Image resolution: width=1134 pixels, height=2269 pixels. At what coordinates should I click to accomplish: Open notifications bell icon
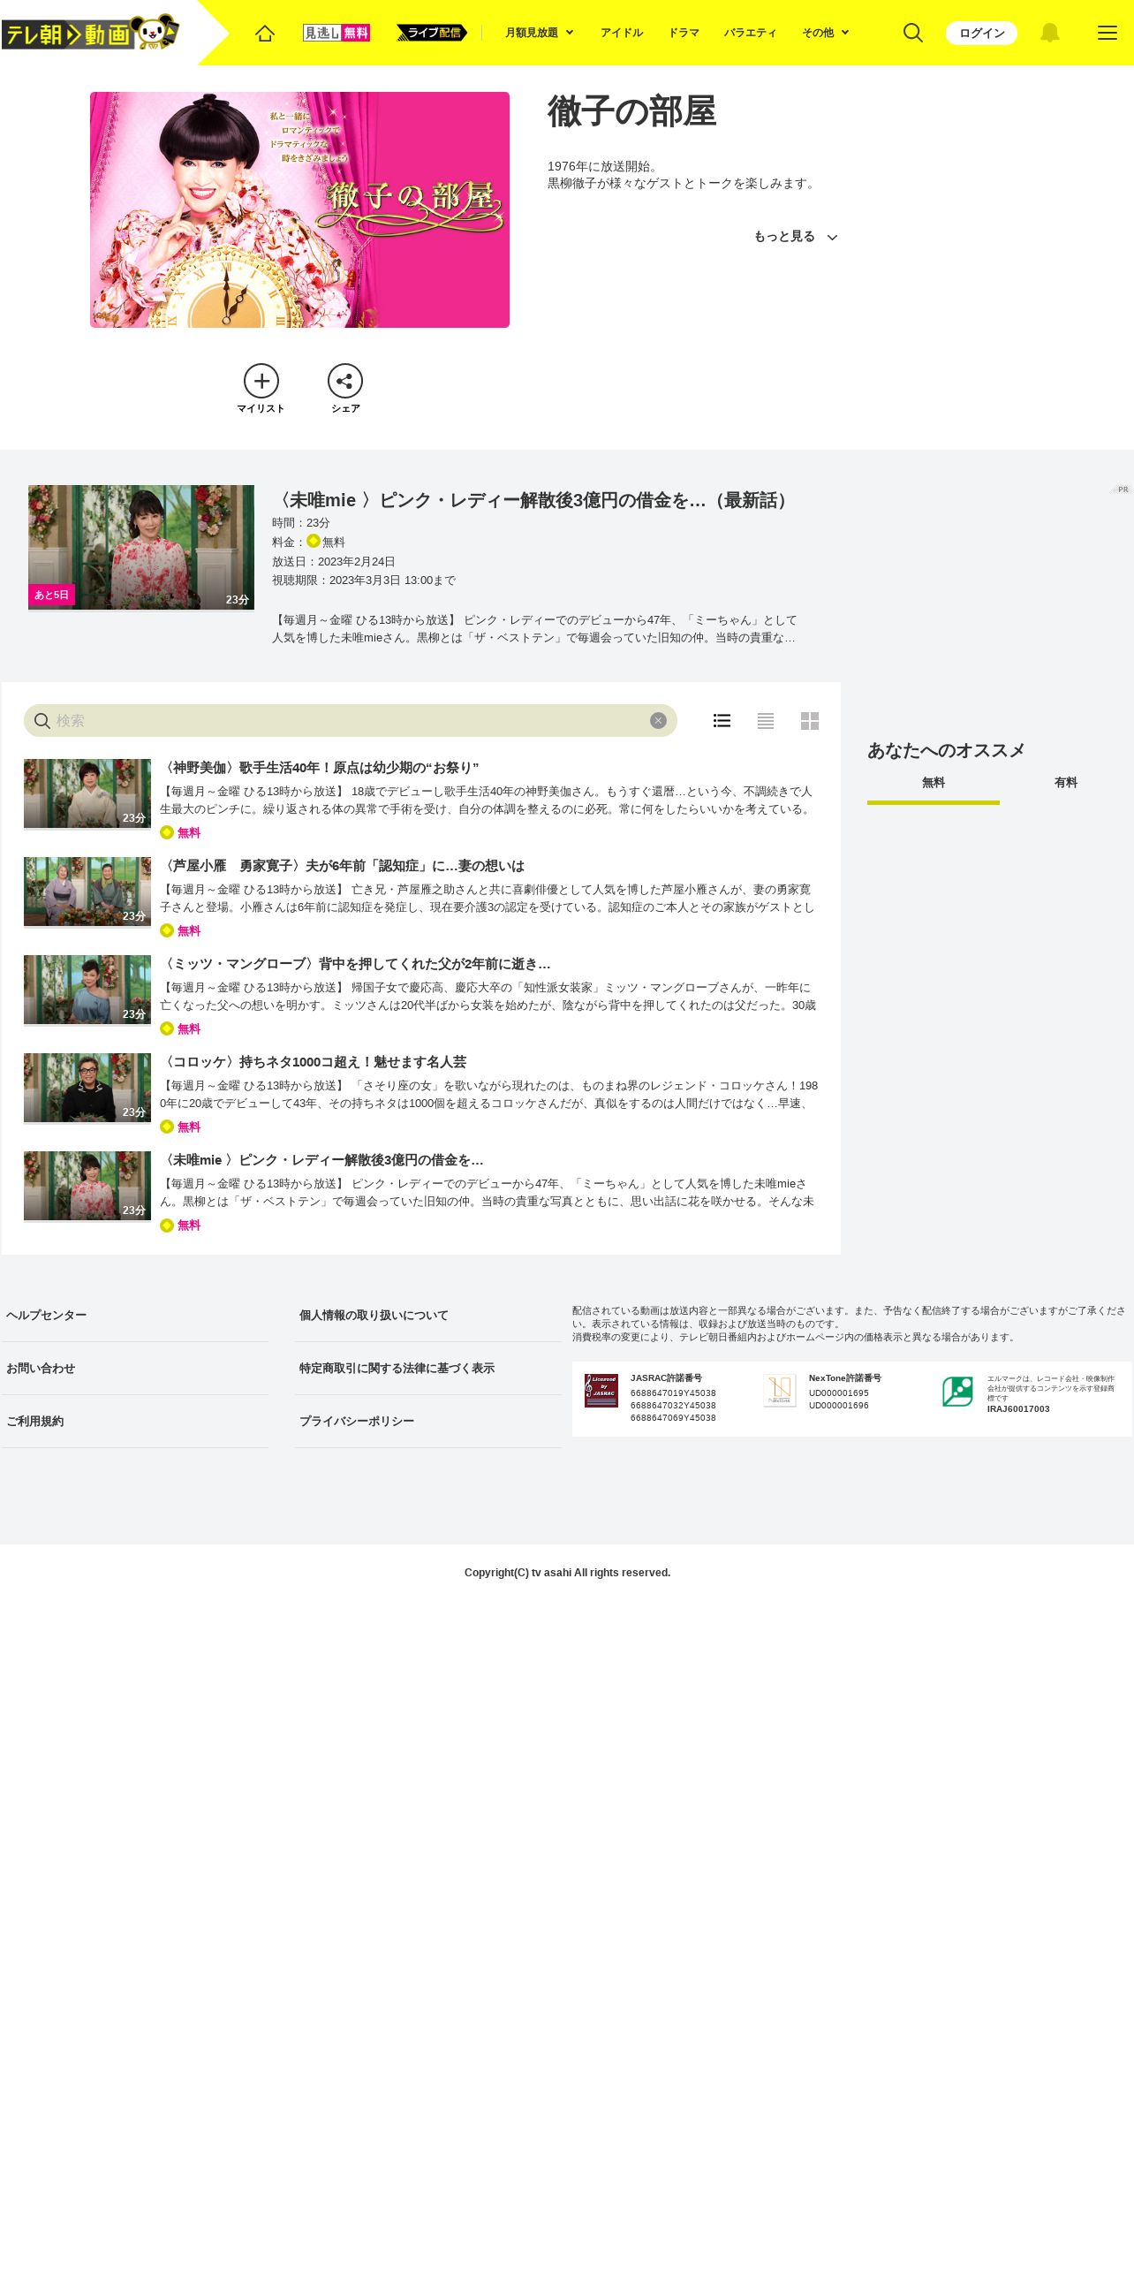click(x=1049, y=33)
